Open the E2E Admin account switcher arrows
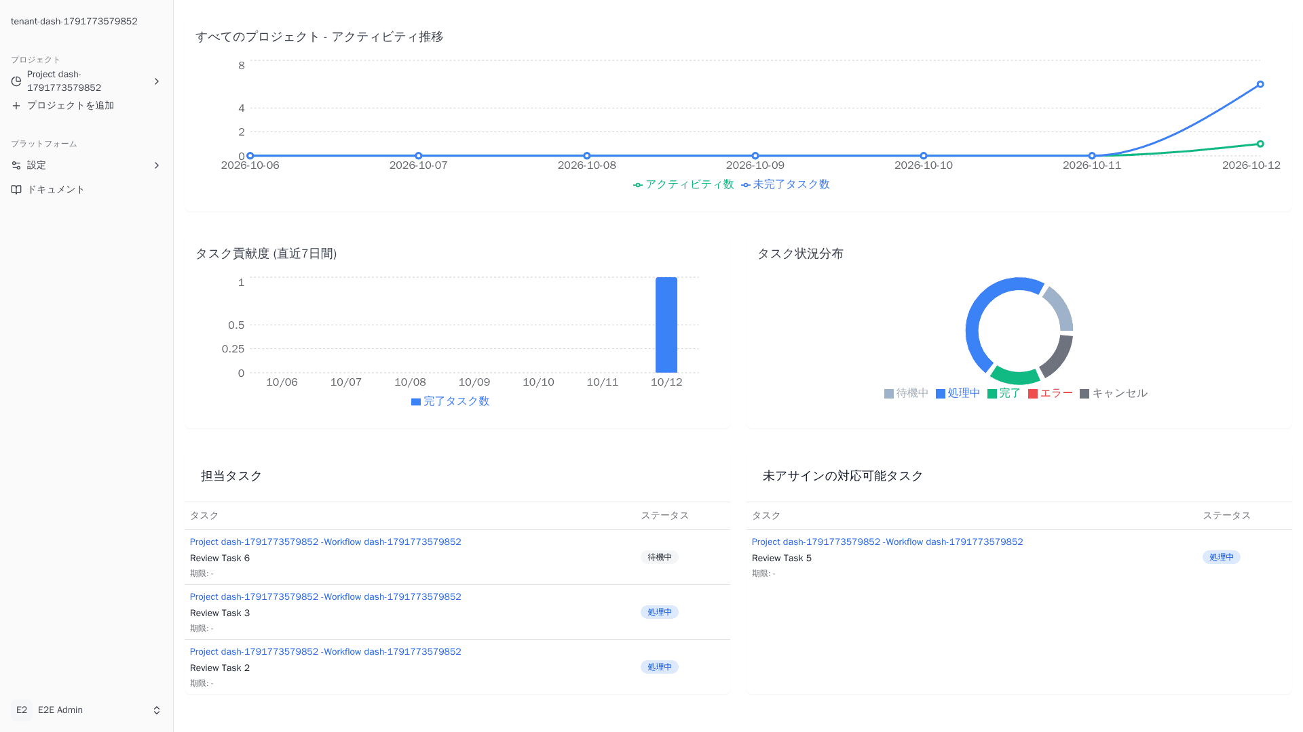 click(157, 710)
